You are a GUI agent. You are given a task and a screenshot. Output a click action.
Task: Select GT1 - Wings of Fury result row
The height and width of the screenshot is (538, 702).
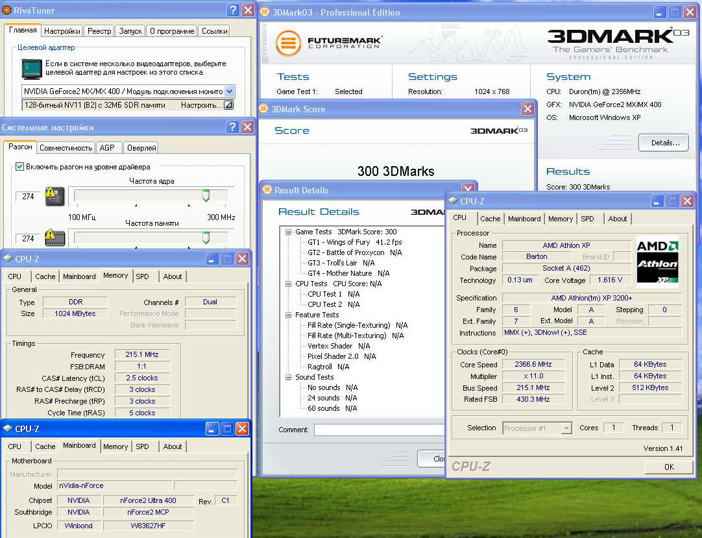(x=355, y=242)
